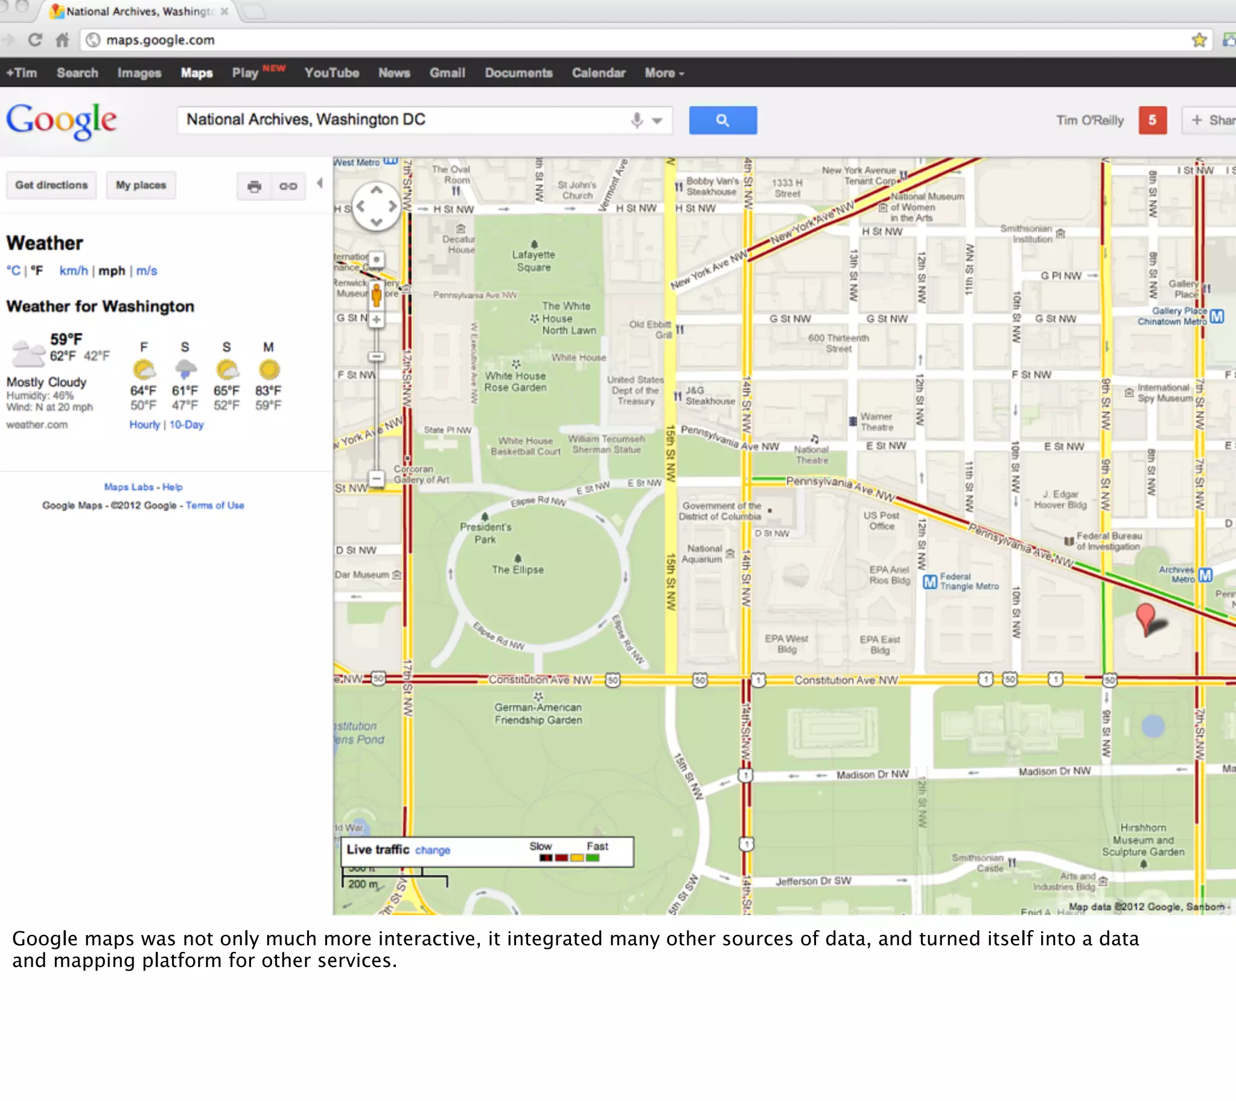Open News in the top bar
1236x1101 pixels.
(393, 73)
